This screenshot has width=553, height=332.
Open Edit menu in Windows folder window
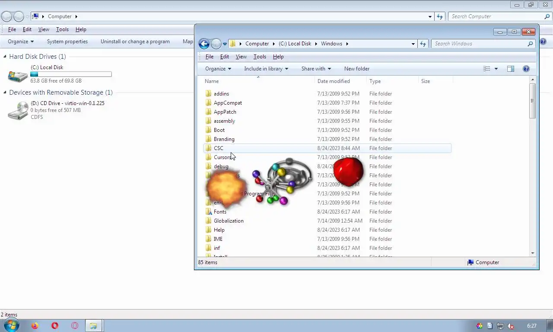pyautogui.click(x=225, y=57)
